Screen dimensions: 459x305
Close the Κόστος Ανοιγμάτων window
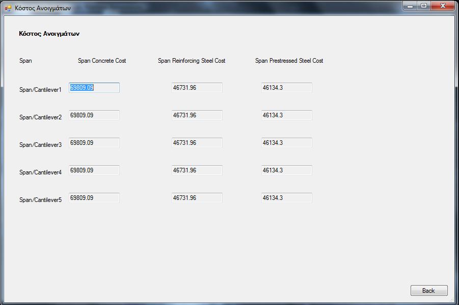click(x=443, y=6)
